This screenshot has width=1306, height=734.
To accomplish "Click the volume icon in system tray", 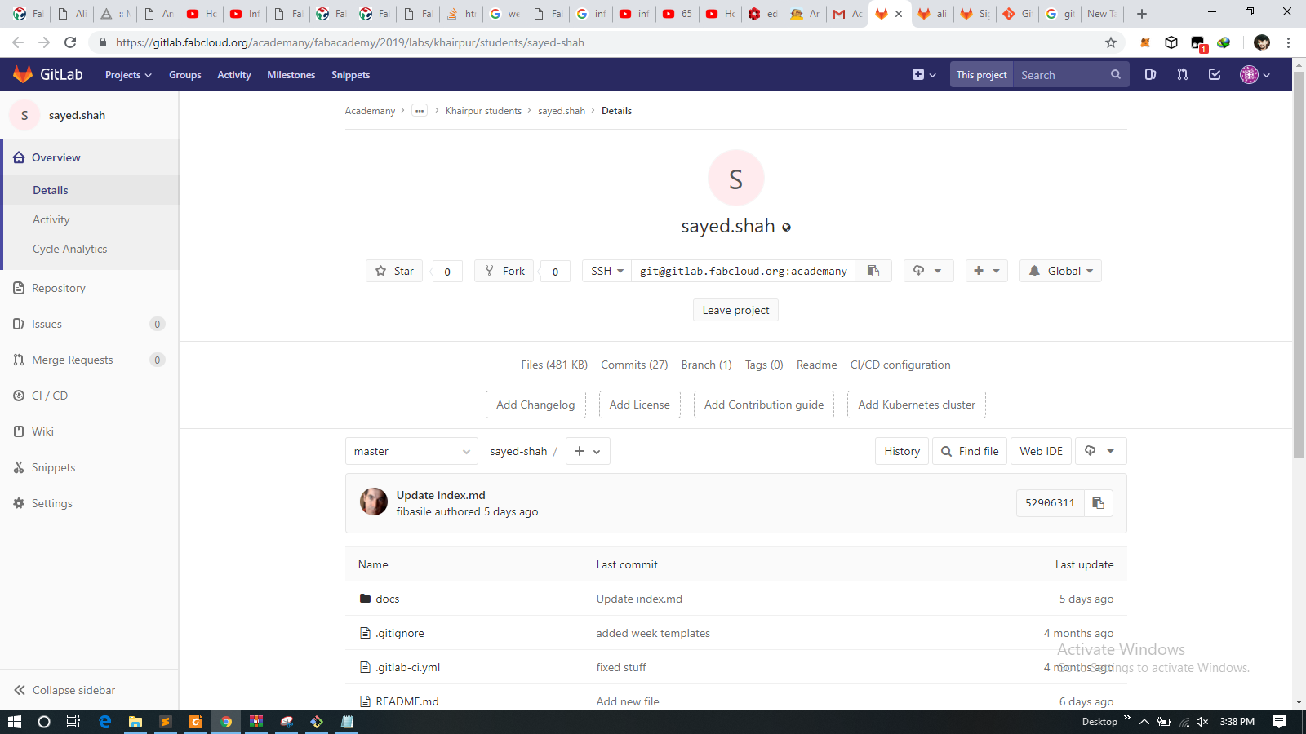I will point(1202,722).
